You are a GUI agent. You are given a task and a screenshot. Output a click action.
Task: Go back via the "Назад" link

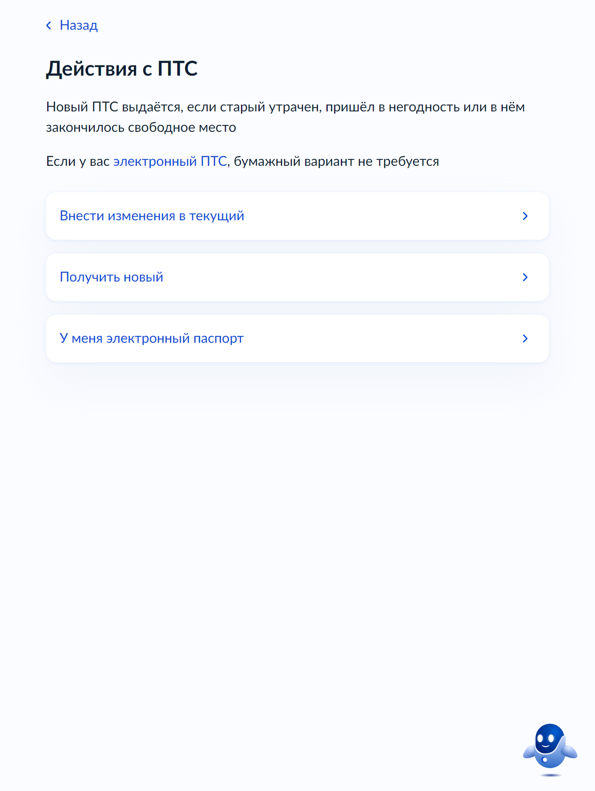pos(78,25)
